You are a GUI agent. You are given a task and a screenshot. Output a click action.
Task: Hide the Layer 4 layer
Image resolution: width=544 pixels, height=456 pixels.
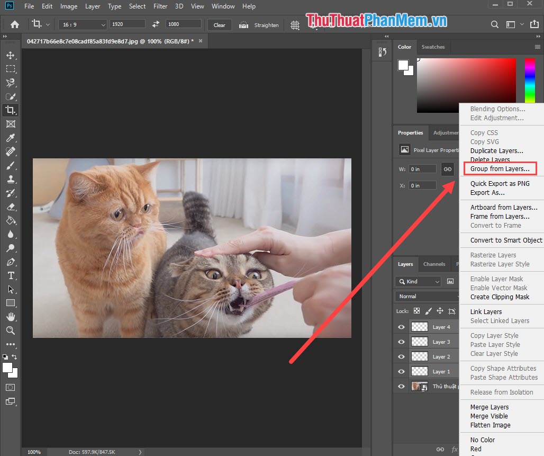coord(401,327)
